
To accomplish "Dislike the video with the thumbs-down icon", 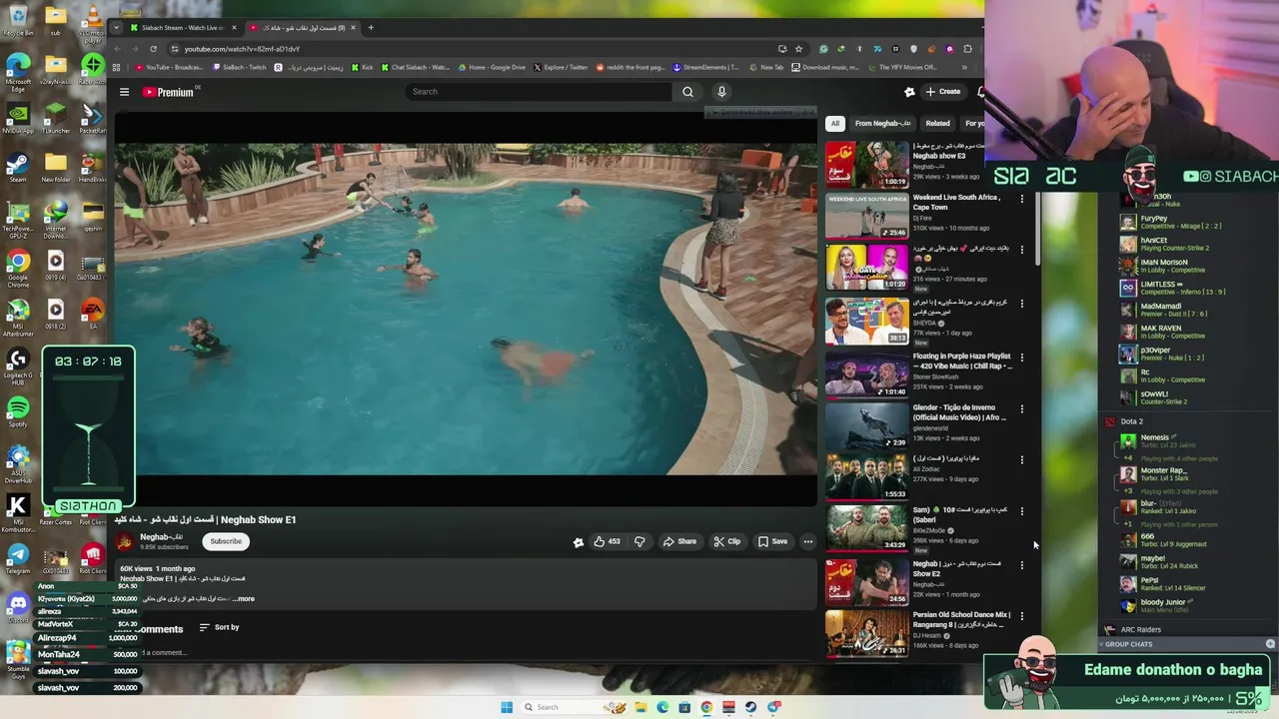I will [639, 541].
